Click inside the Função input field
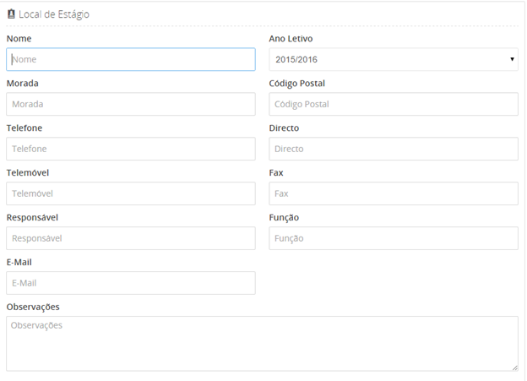Image resolution: width=527 pixels, height=381 pixels. (393, 238)
